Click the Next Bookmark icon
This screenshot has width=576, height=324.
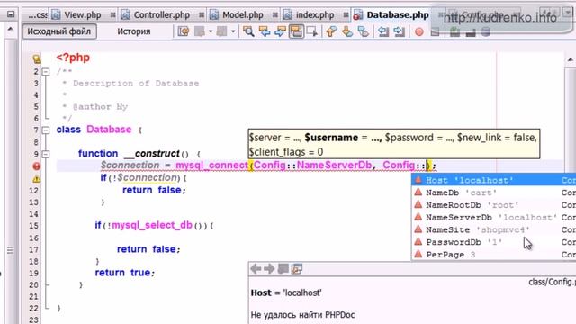tap(347, 31)
